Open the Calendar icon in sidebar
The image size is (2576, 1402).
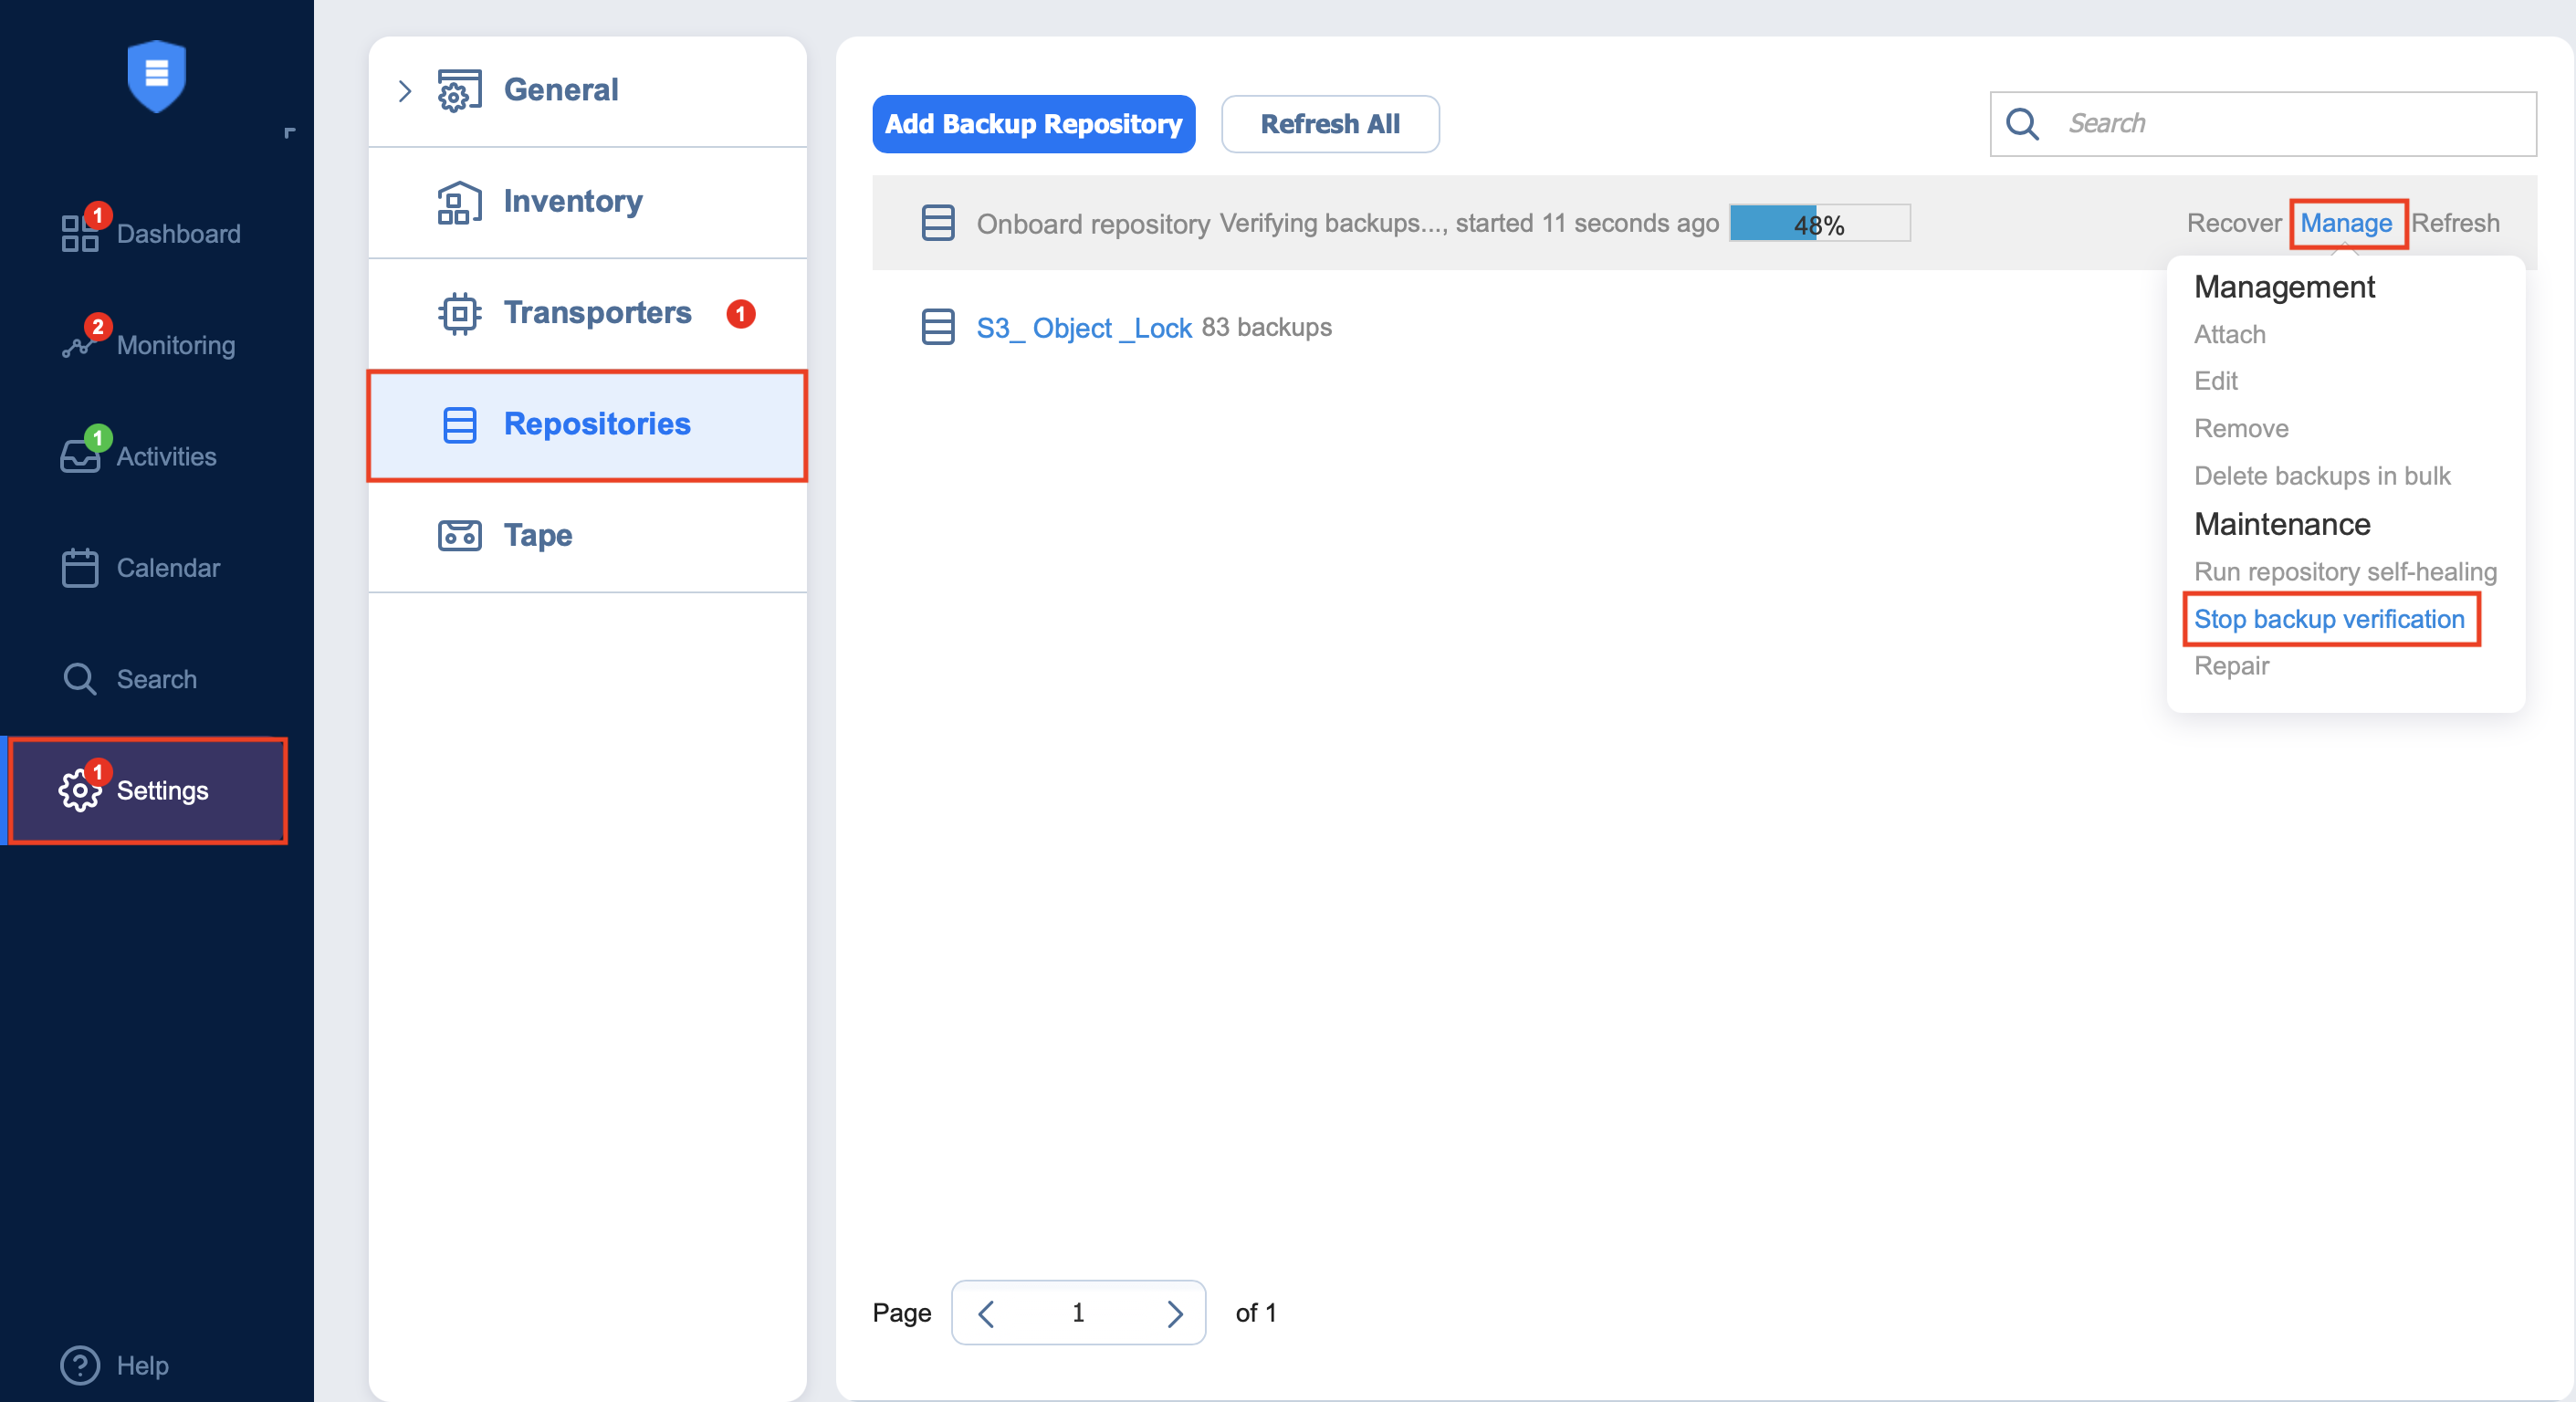pyautogui.click(x=80, y=568)
